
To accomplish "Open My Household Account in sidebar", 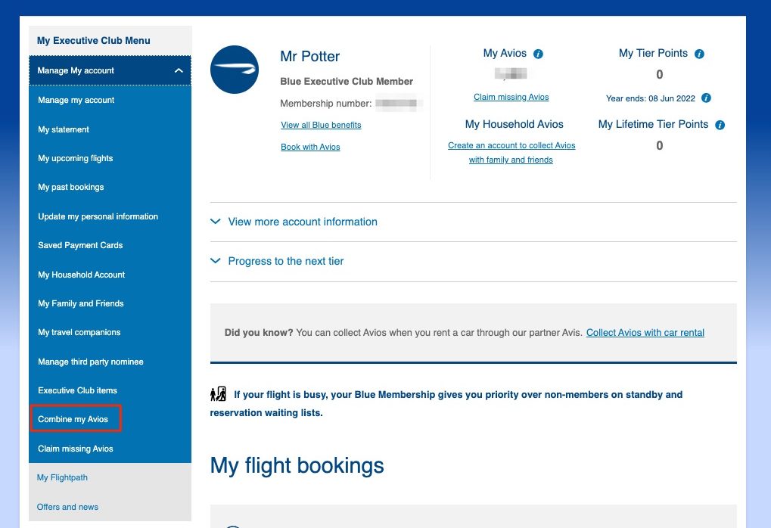I will tap(82, 275).
